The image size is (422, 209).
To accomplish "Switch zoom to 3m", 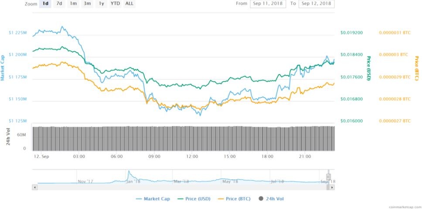I will (87, 4).
